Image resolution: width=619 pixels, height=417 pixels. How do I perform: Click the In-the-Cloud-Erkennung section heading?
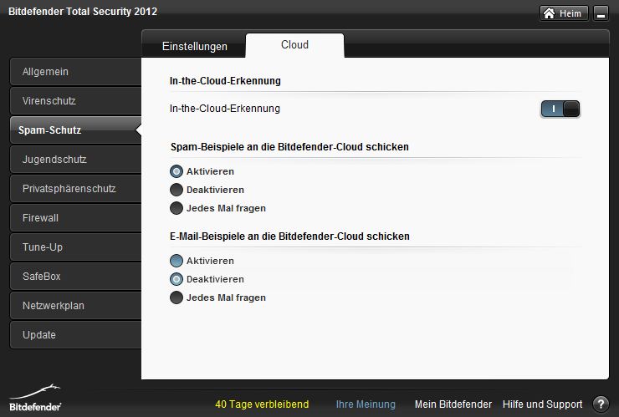click(x=225, y=81)
